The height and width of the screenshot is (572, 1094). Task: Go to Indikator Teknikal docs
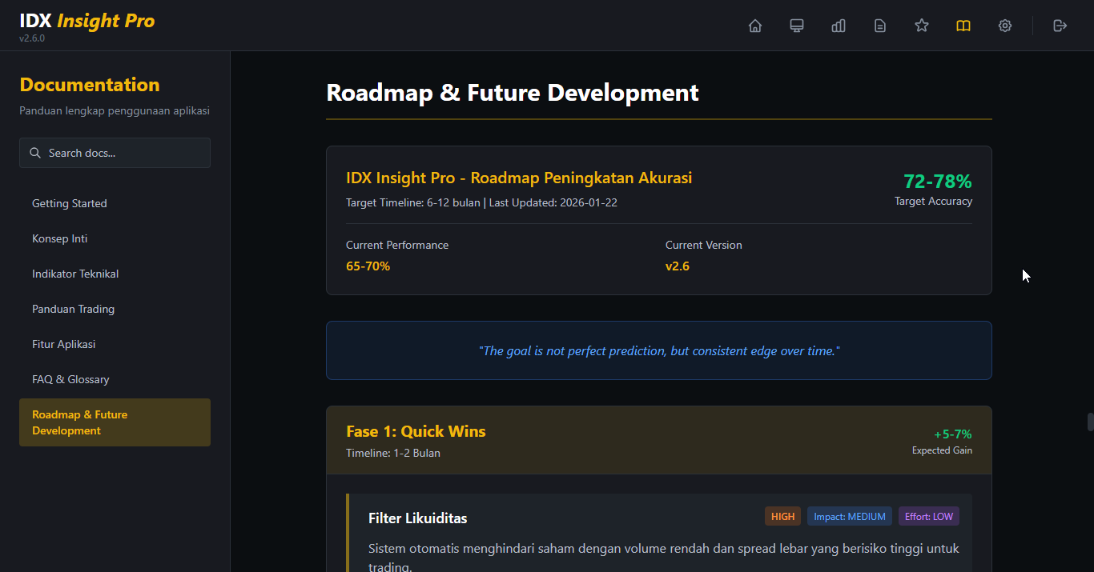pos(75,274)
